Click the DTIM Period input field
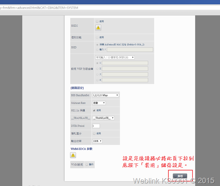Screen dimensions: 220x186 (96, 126)
